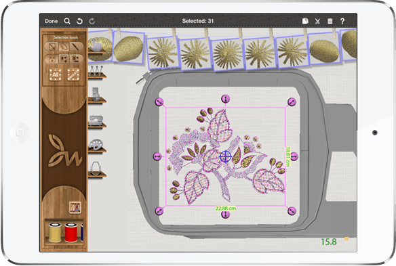Copy selection with the page icon
Viewport: 396px width, 266px height.
point(305,21)
